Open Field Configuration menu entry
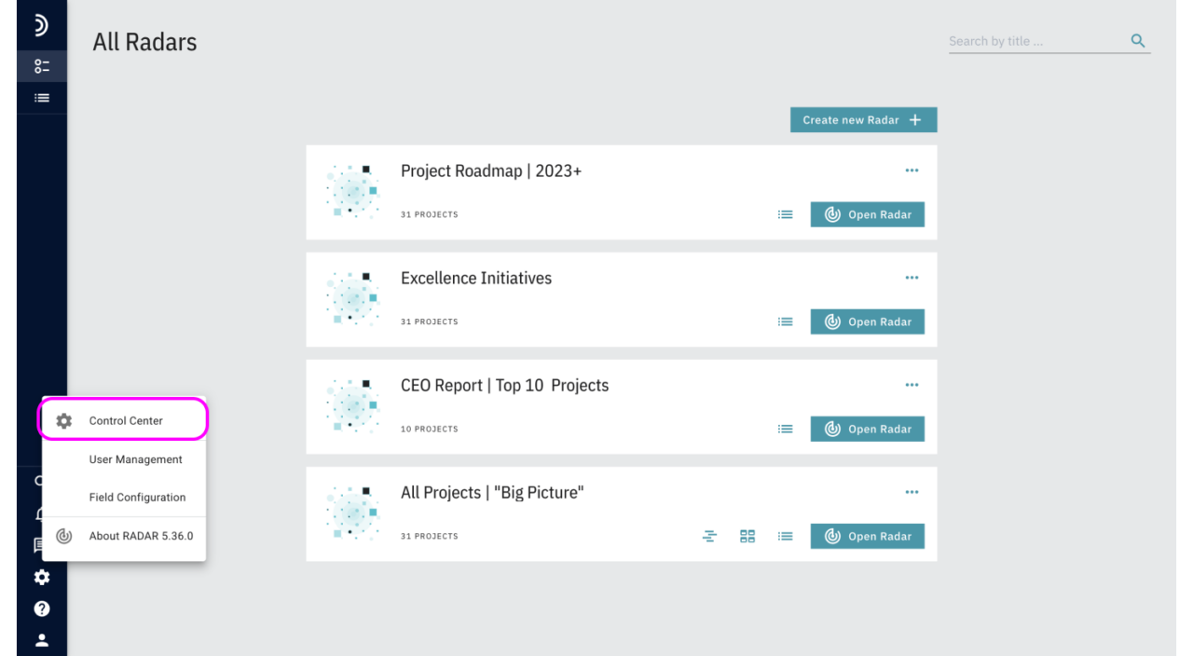 tap(137, 497)
